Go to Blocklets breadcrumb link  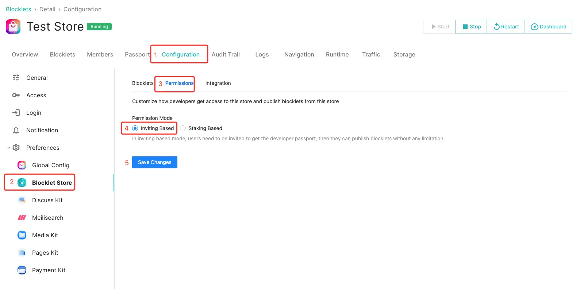(x=18, y=9)
